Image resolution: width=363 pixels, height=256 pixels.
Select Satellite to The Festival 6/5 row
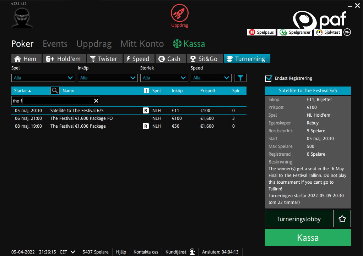(x=129, y=110)
